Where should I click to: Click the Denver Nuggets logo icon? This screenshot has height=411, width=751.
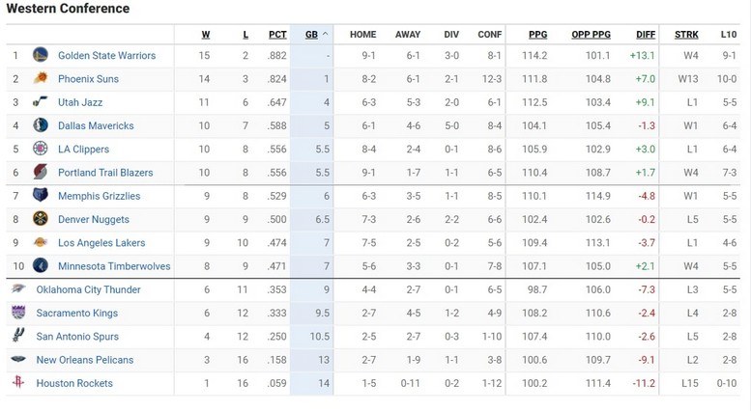point(40,219)
